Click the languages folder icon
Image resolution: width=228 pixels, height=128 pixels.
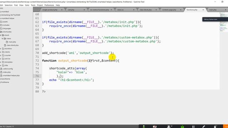click(1, 28)
